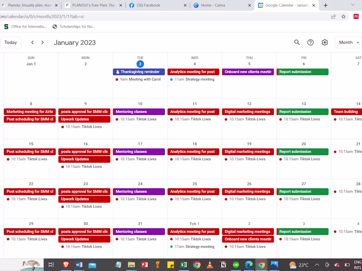The image size is (362, 271).
Task: Open VLC media player from the taskbar
Action: pos(210,265)
